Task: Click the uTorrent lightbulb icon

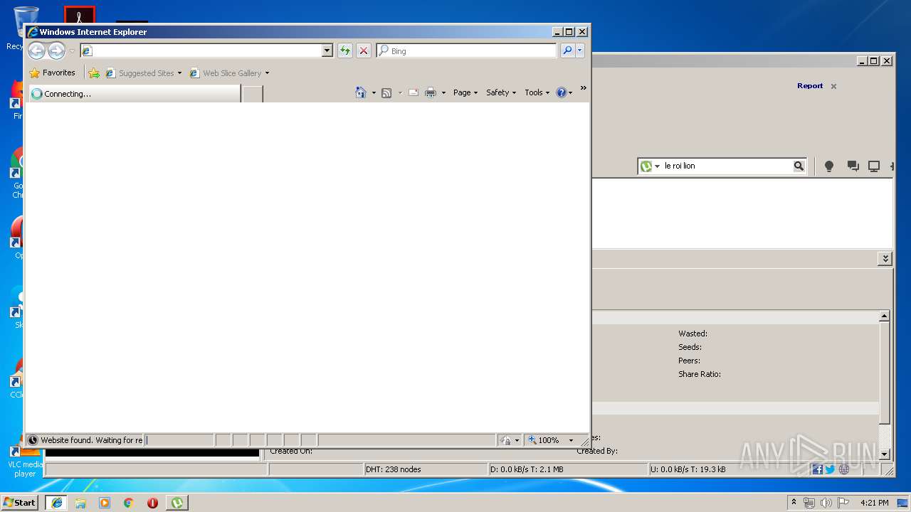Action: pos(828,166)
